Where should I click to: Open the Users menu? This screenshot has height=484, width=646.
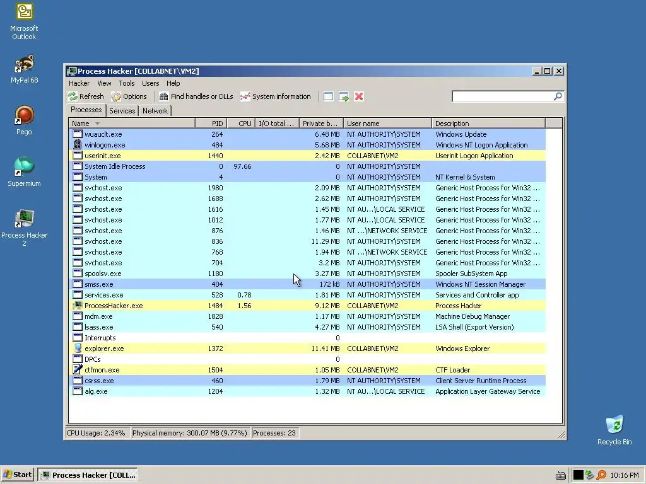(150, 83)
